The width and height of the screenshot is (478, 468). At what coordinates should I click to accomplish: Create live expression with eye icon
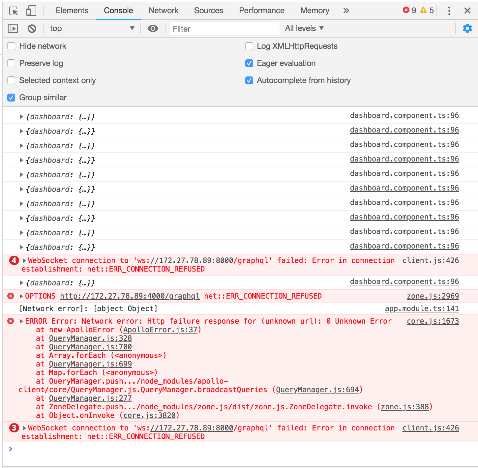[x=153, y=29]
